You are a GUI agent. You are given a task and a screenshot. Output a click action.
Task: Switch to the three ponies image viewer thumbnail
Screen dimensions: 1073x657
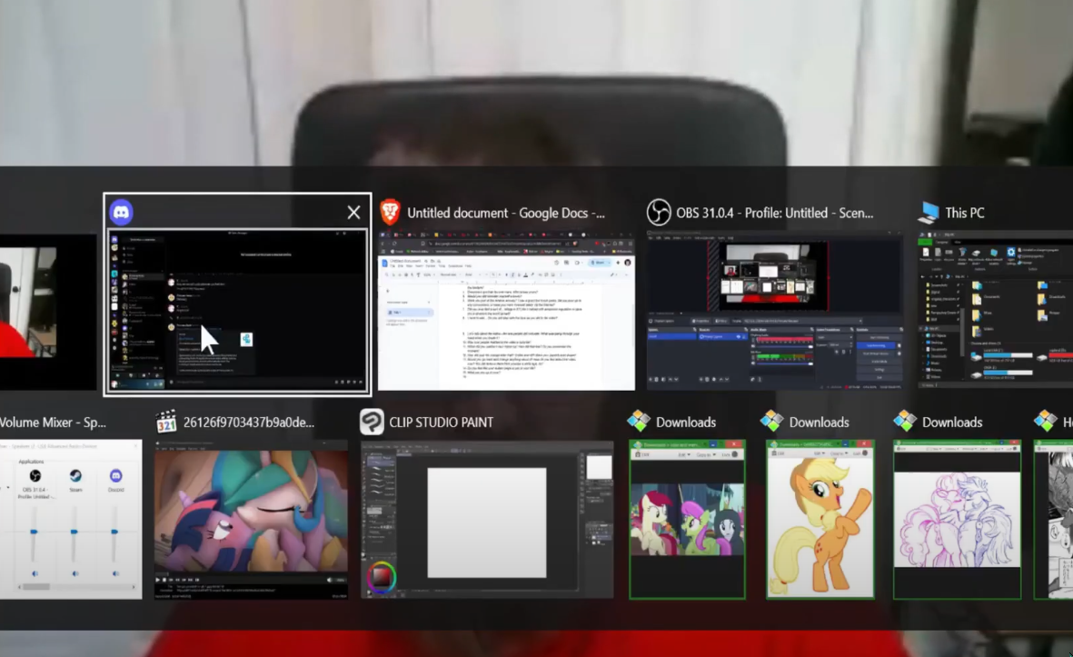coord(687,520)
